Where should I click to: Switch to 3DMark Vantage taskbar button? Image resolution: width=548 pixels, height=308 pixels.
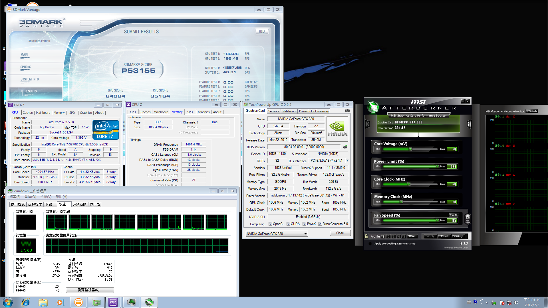78,302
